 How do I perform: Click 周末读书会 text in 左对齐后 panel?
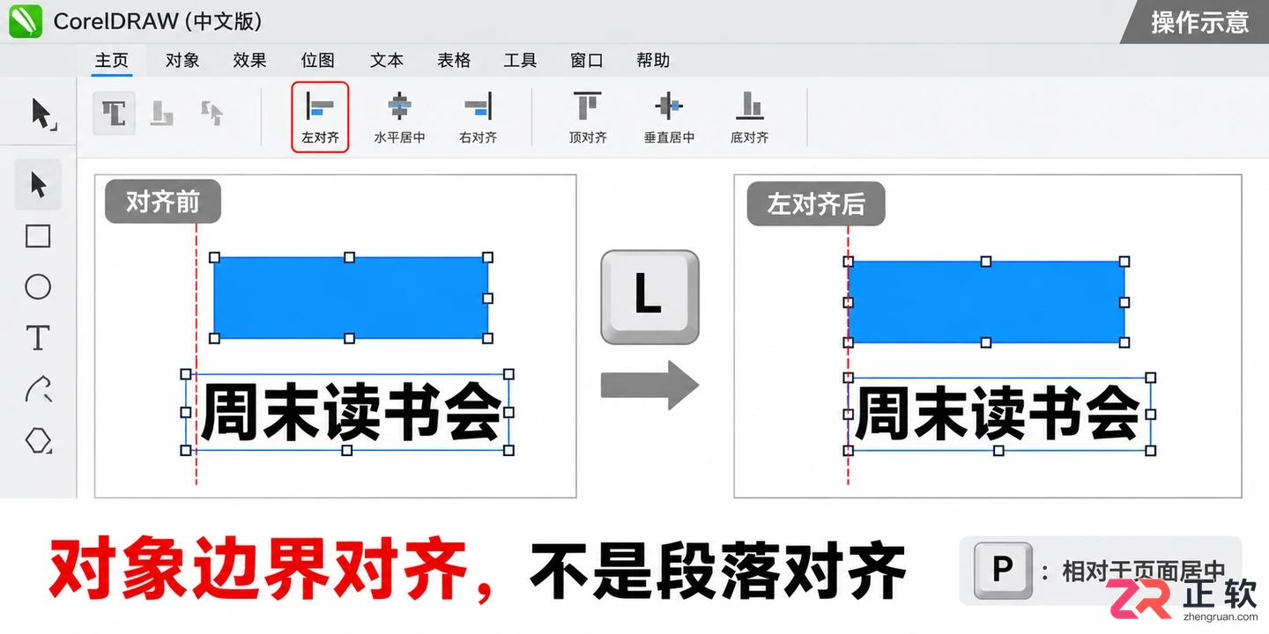click(x=998, y=414)
